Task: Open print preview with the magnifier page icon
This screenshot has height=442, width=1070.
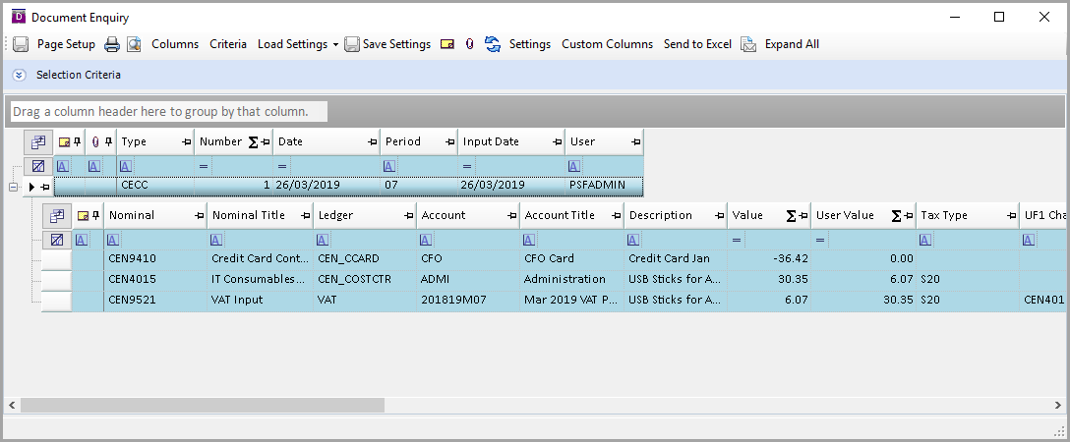Action: [x=134, y=44]
